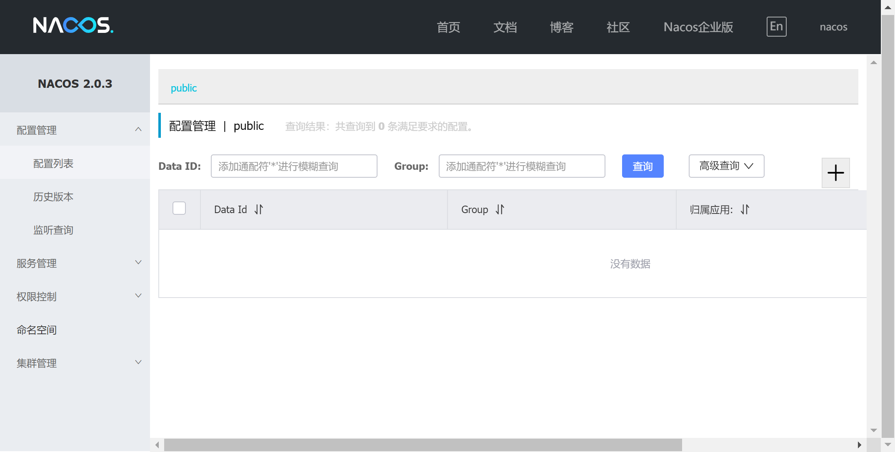Click the NACOS logo
Viewport: 895px width, 452px height.
[x=73, y=25]
